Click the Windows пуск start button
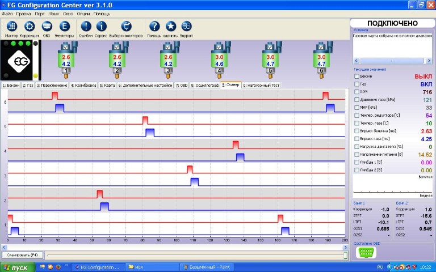This screenshot has width=436, height=272. pyautogui.click(x=17, y=267)
